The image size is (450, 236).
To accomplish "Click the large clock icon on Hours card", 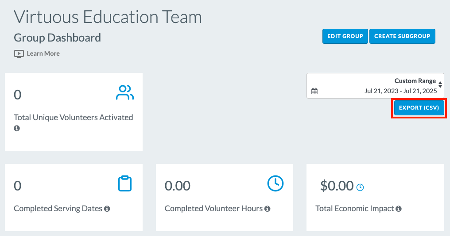I will (275, 183).
